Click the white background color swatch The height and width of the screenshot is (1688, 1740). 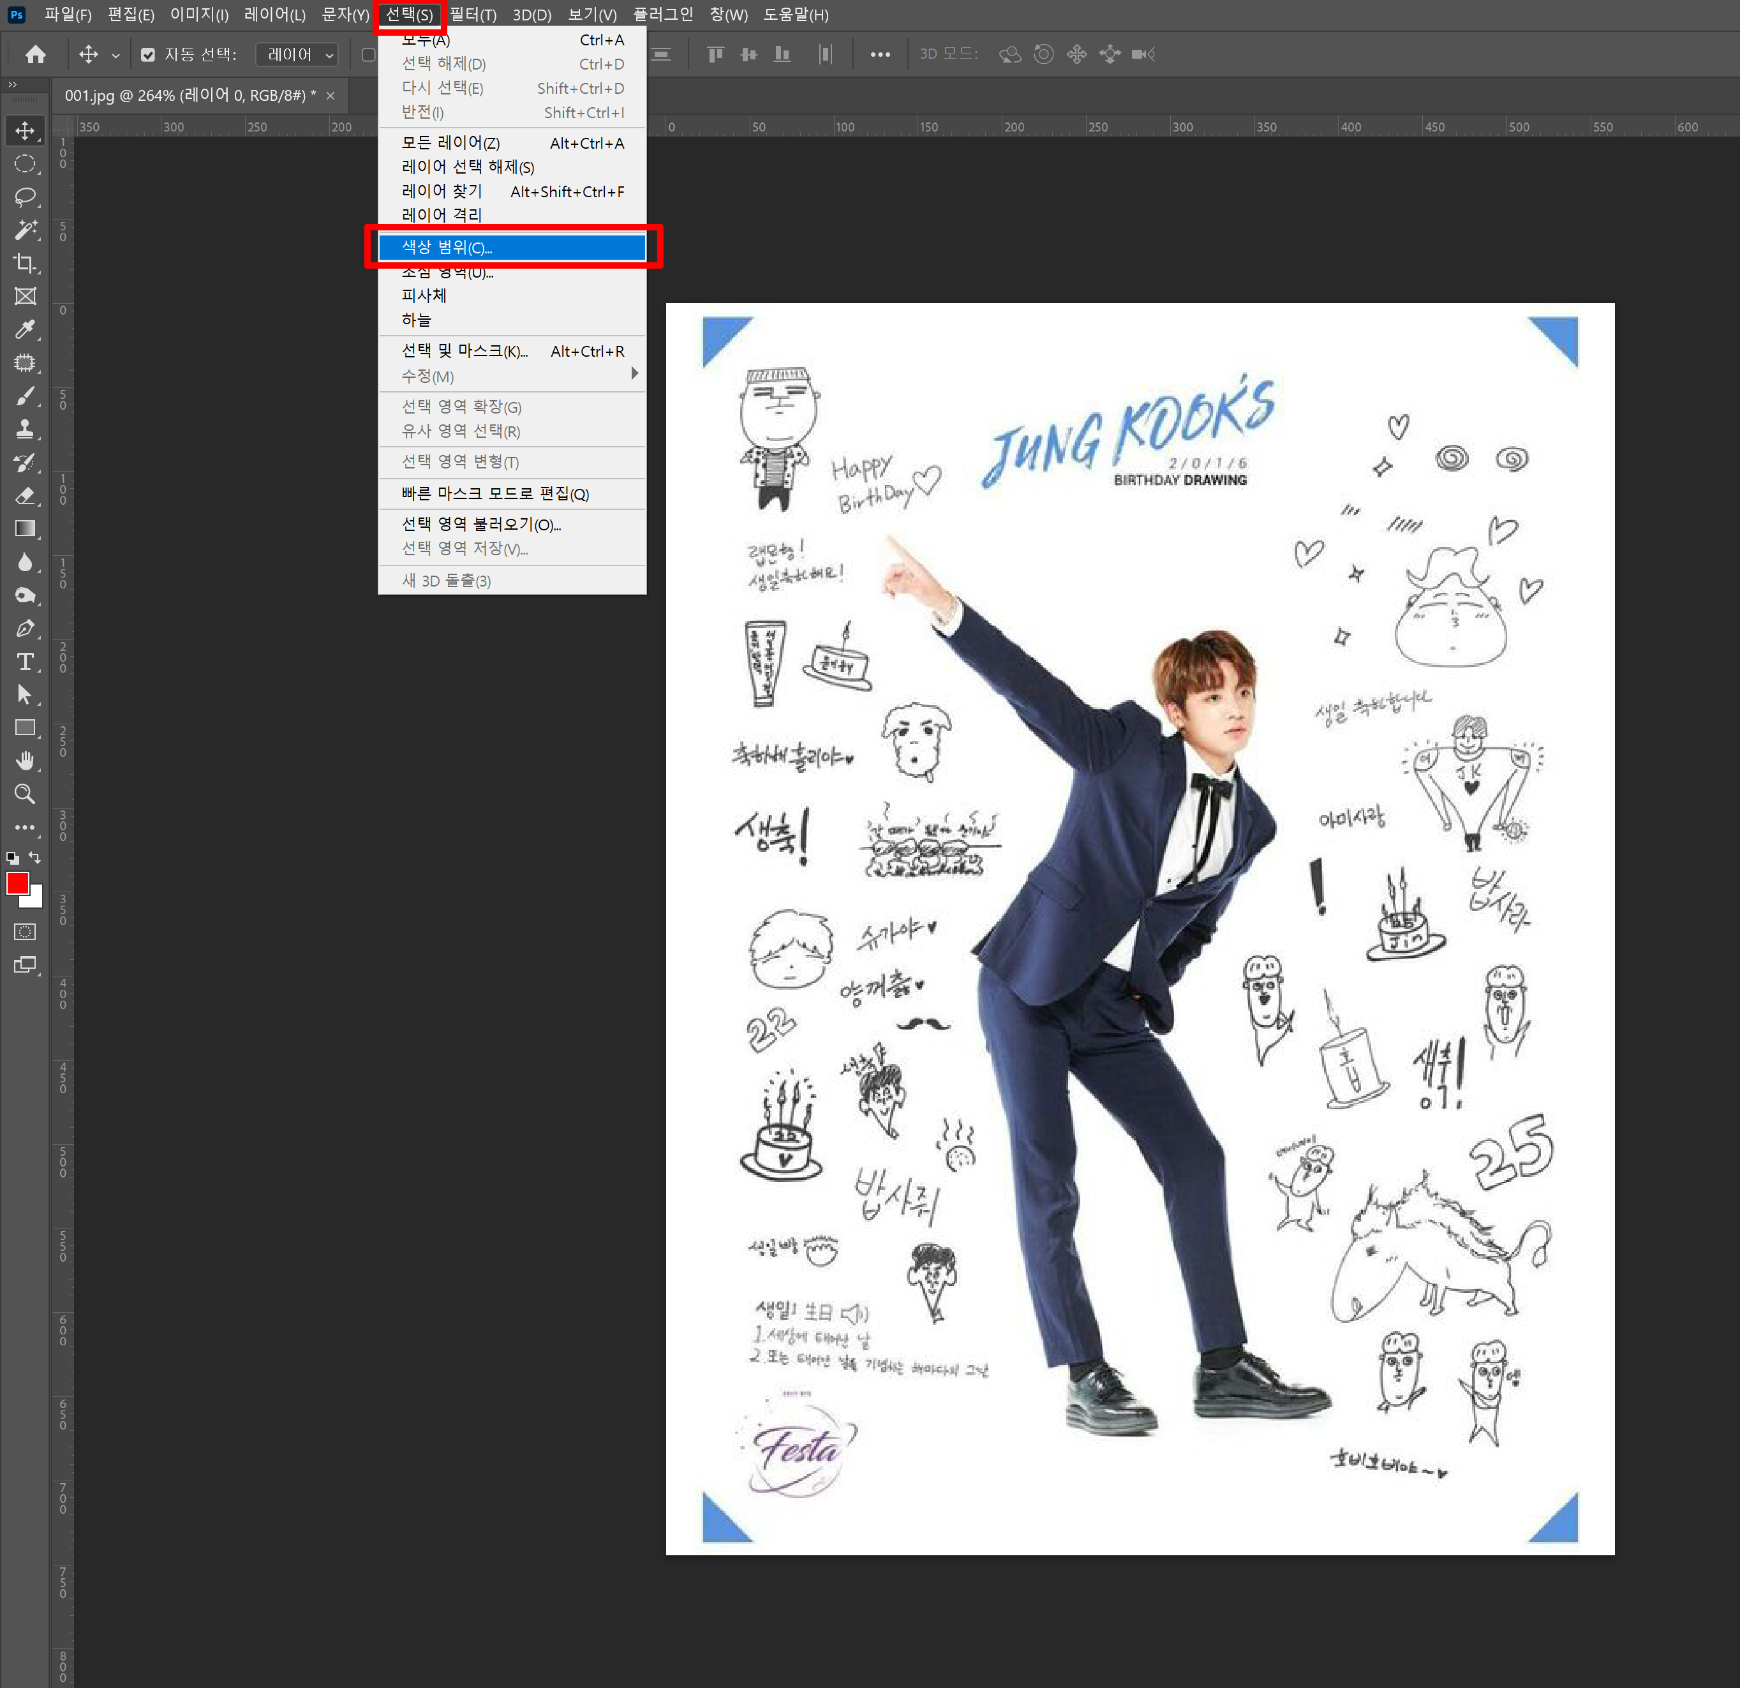36,900
